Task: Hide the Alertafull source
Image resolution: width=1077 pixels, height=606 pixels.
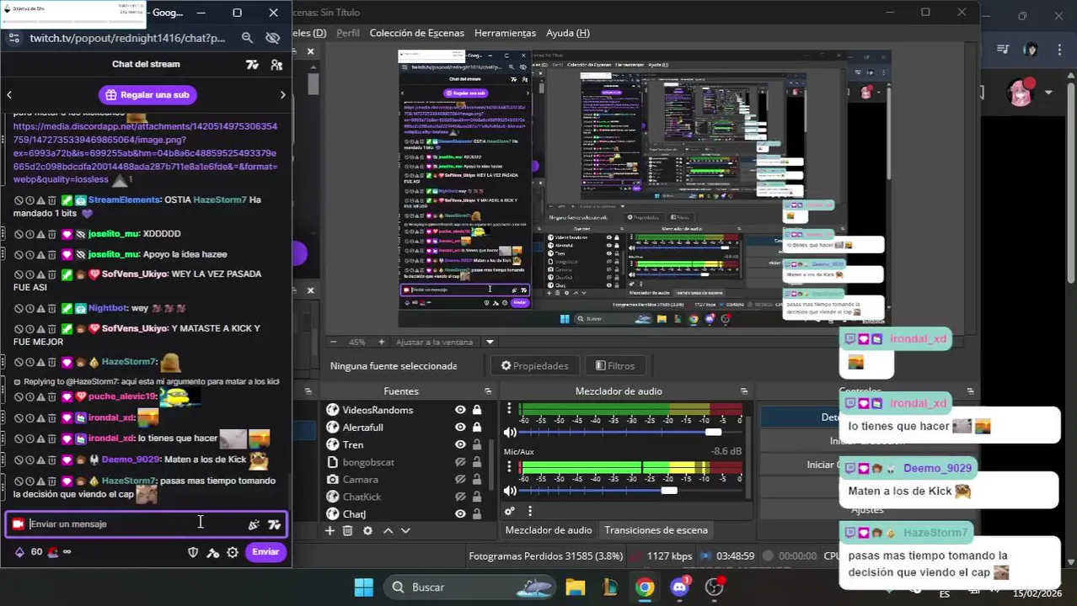Action: pyautogui.click(x=460, y=428)
